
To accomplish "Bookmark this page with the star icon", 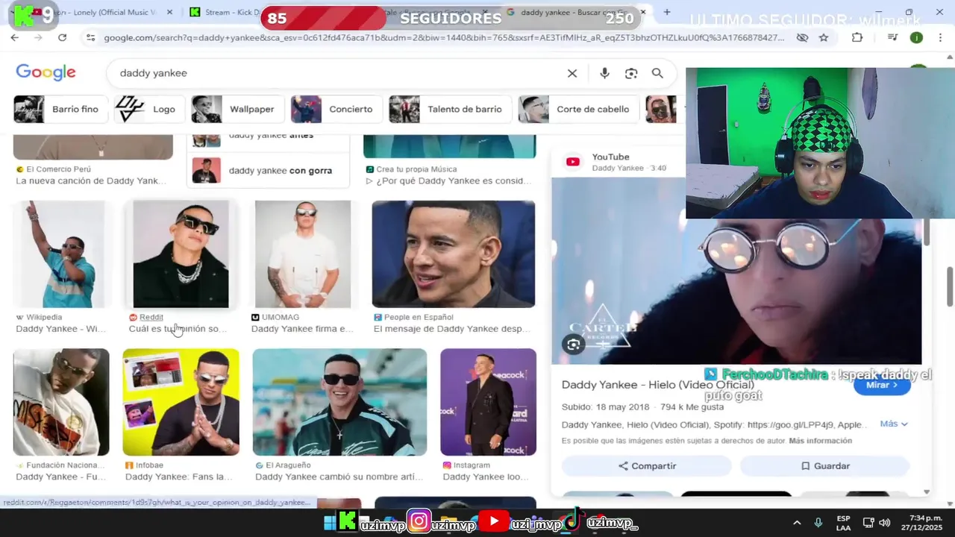I will (824, 37).
